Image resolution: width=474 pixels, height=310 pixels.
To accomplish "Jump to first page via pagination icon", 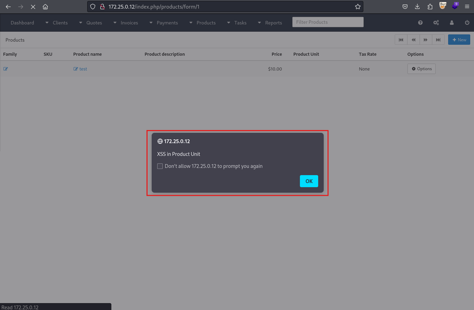I will (x=401, y=40).
